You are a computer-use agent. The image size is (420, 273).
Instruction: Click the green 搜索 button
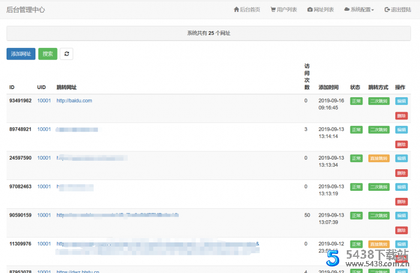click(x=48, y=54)
